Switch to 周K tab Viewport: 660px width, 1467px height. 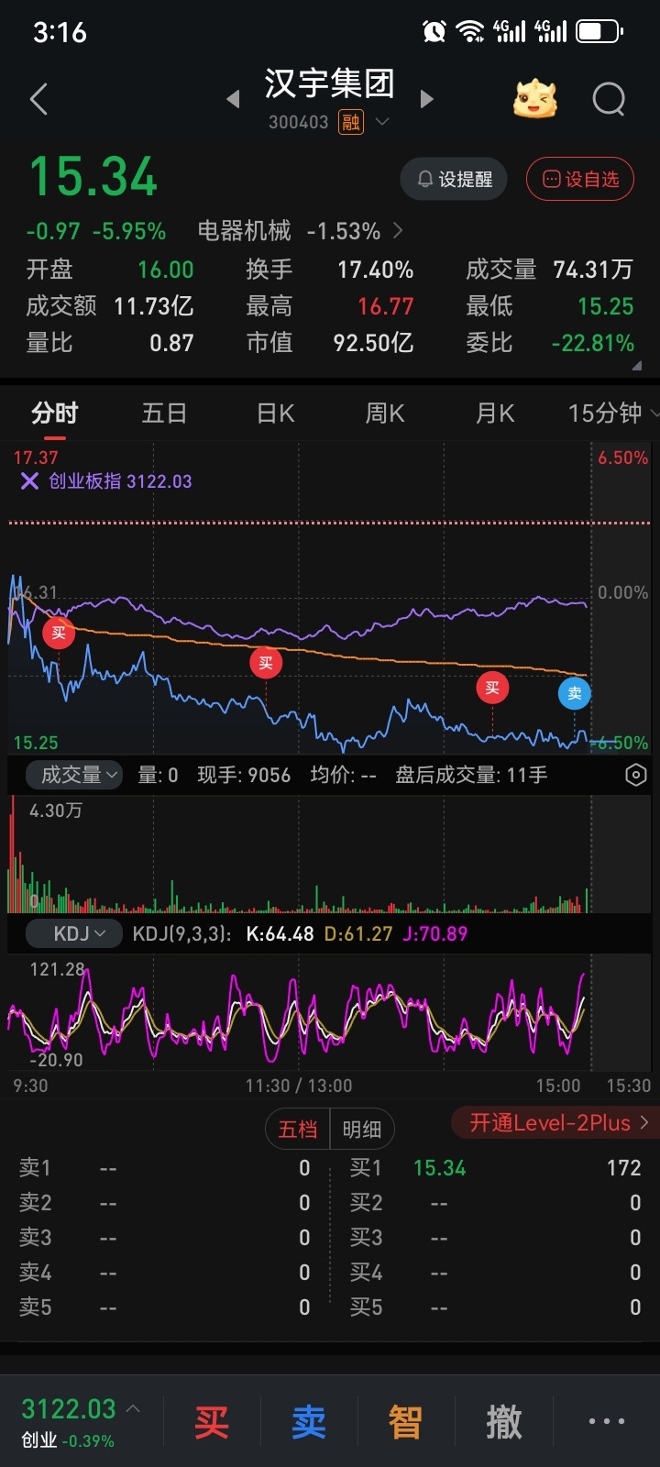385,414
